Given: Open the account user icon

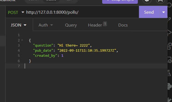Looking at the screenshot, I should tap(160, 1).
